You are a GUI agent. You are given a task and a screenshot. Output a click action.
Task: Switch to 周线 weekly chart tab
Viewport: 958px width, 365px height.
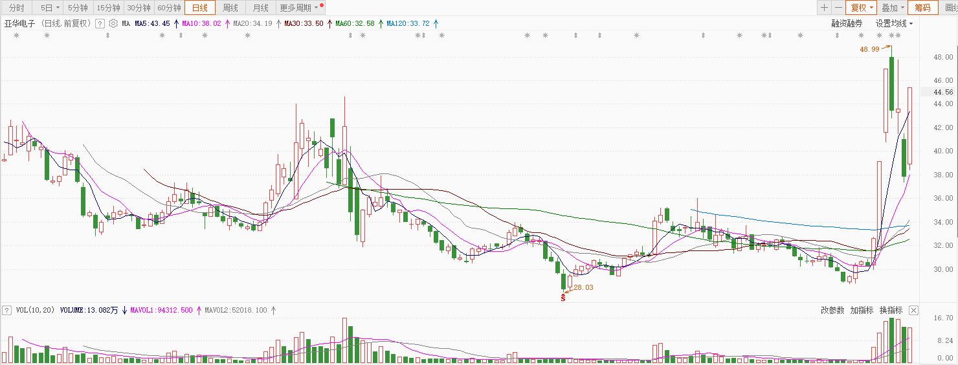(230, 8)
